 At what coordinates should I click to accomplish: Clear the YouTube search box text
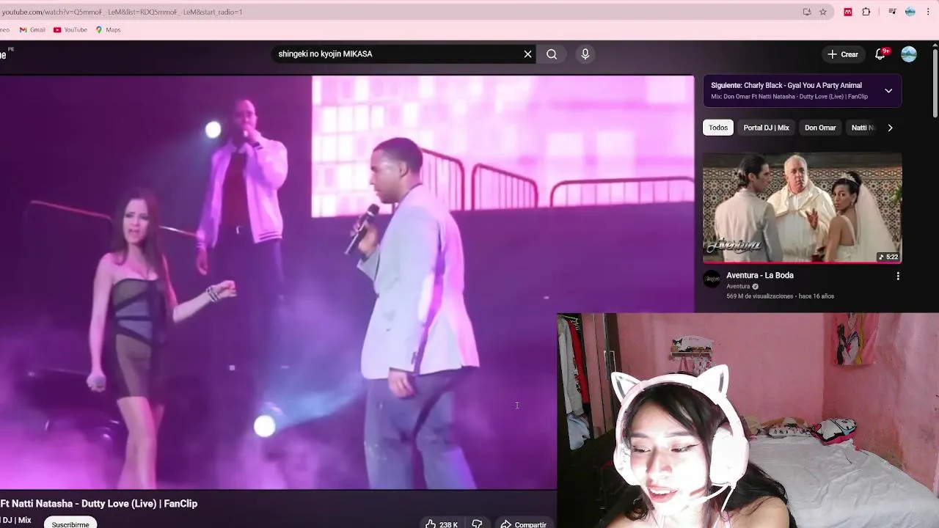pyautogui.click(x=527, y=54)
